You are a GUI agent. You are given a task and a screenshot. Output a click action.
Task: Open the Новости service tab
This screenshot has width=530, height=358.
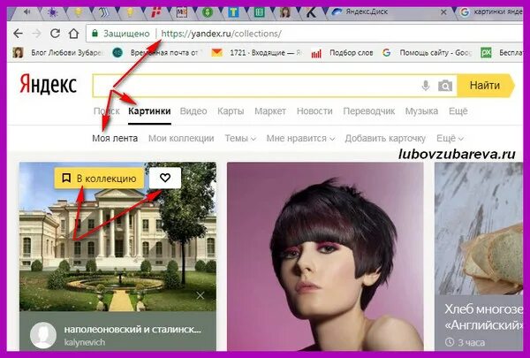click(314, 111)
